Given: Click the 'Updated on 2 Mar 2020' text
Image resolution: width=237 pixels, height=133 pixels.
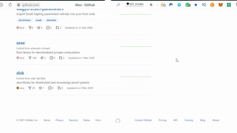Looking at the screenshot, I should click(80, 88).
